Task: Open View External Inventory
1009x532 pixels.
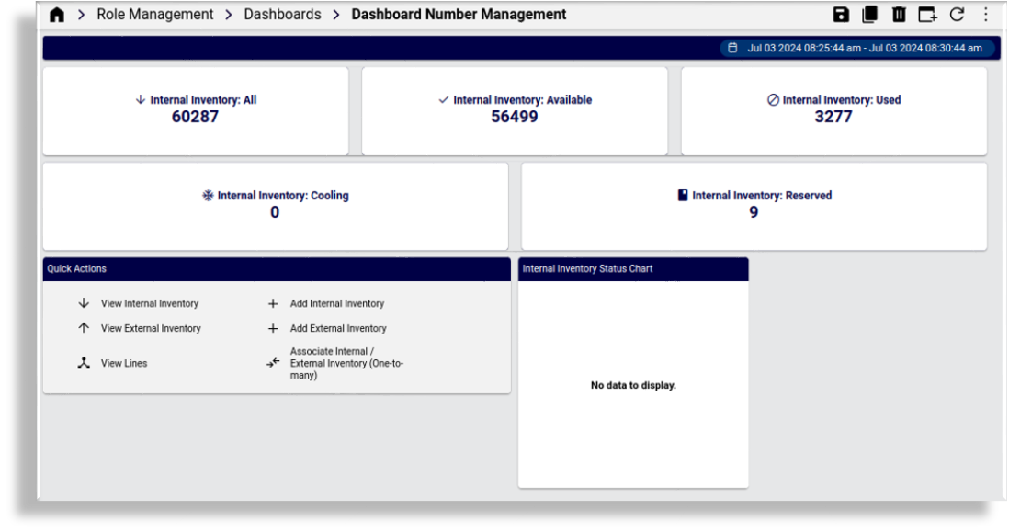Action: click(x=150, y=328)
